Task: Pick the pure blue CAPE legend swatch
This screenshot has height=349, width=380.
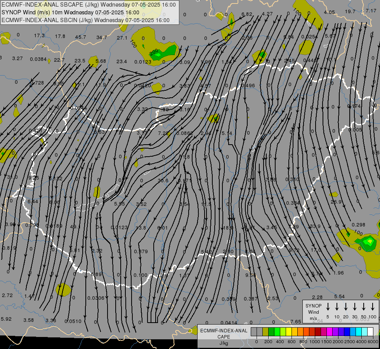Action: pyautogui.click(x=347, y=332)
